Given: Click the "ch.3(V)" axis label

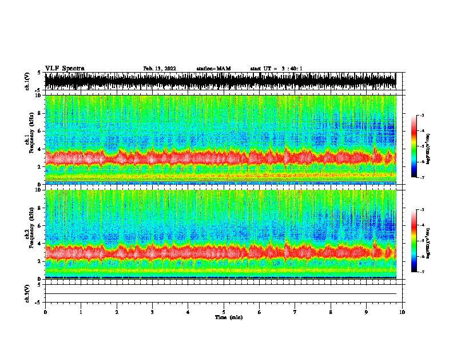Looking at the screenshot, I should (27, 293).
